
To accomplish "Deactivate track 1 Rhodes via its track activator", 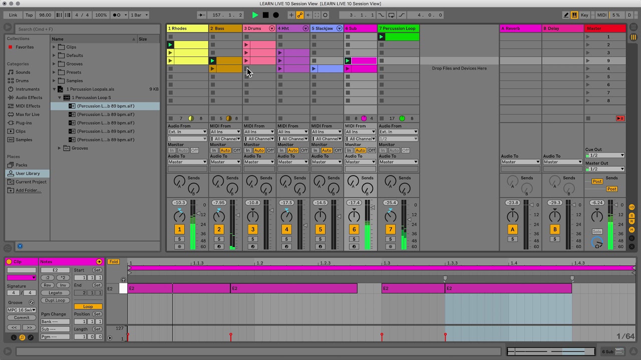I will (179, 229).
